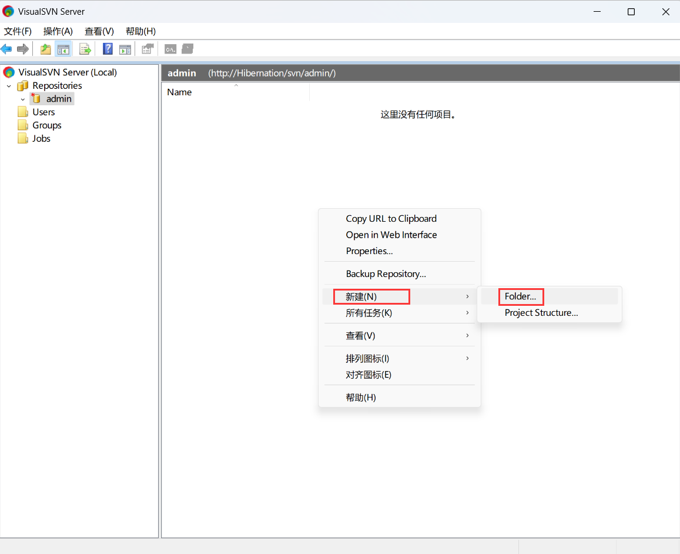Open the 文件(F) menu

coord(18,31)
